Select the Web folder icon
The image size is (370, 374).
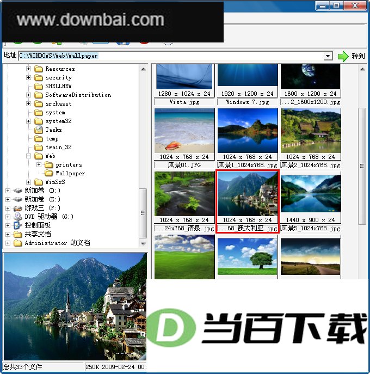pos(39,156)
